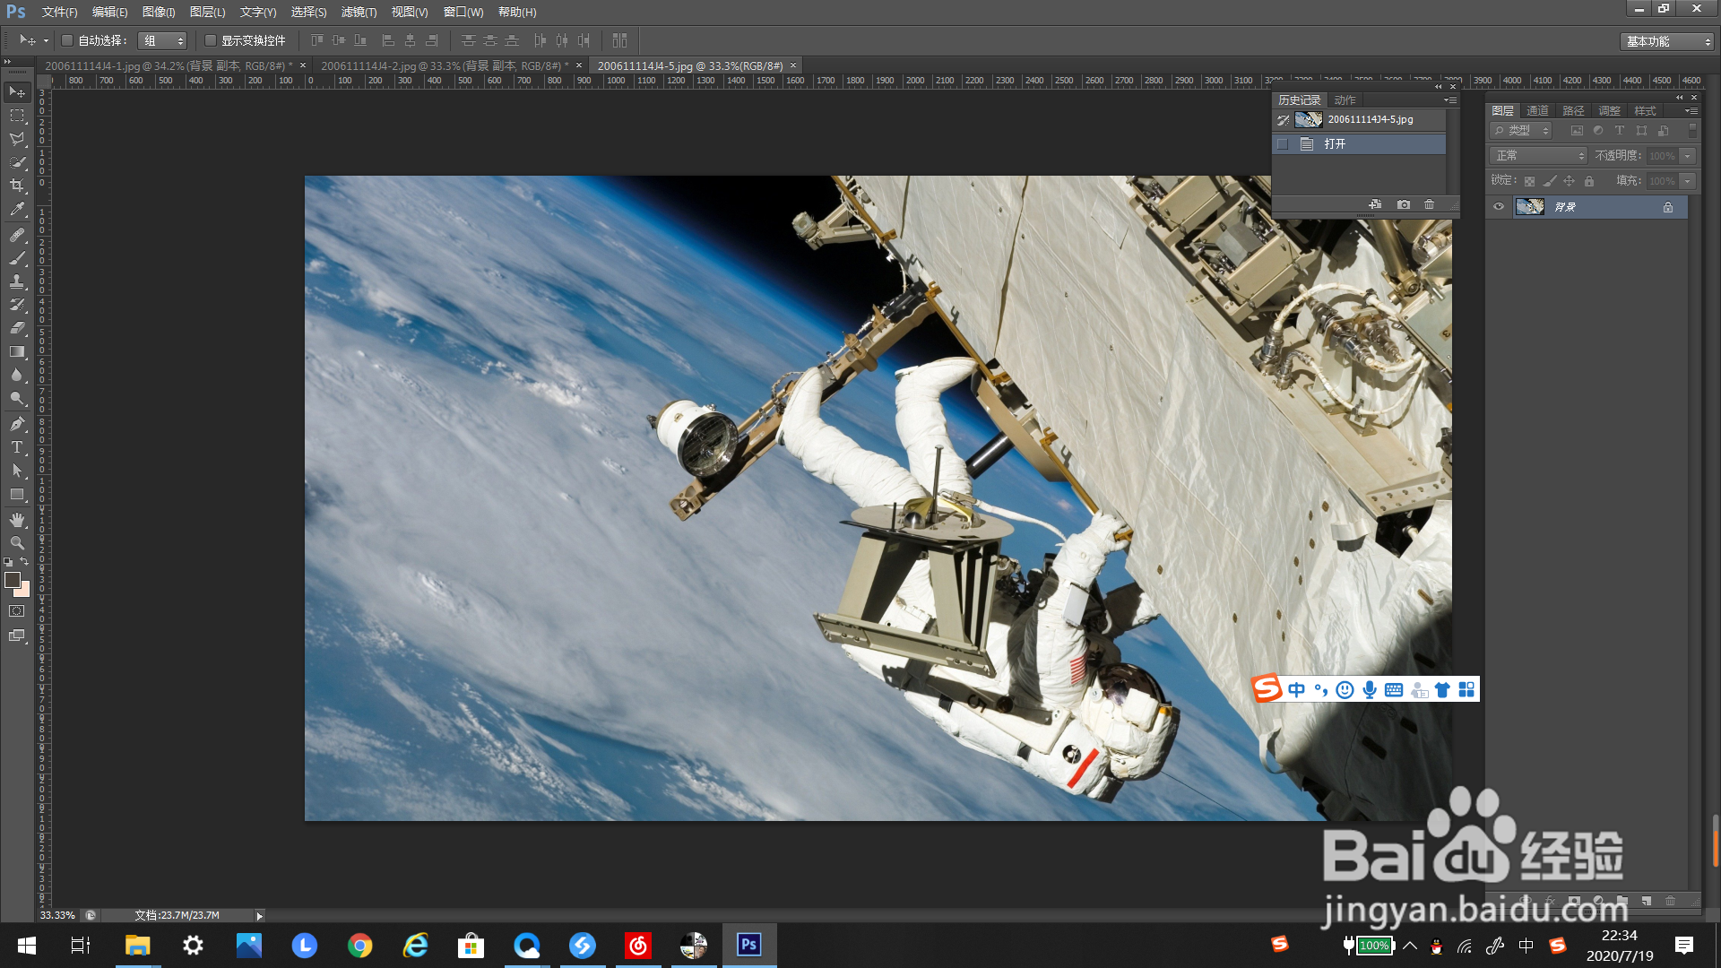Select the Hand tool
Viewport: 1721px width, 968px height.
(x=17, y=520)
